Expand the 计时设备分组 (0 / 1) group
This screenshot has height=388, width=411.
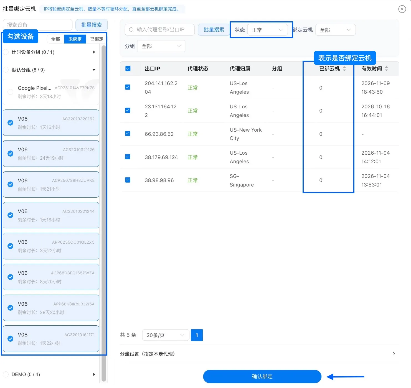pyautogui.click(x=94, y=52)
